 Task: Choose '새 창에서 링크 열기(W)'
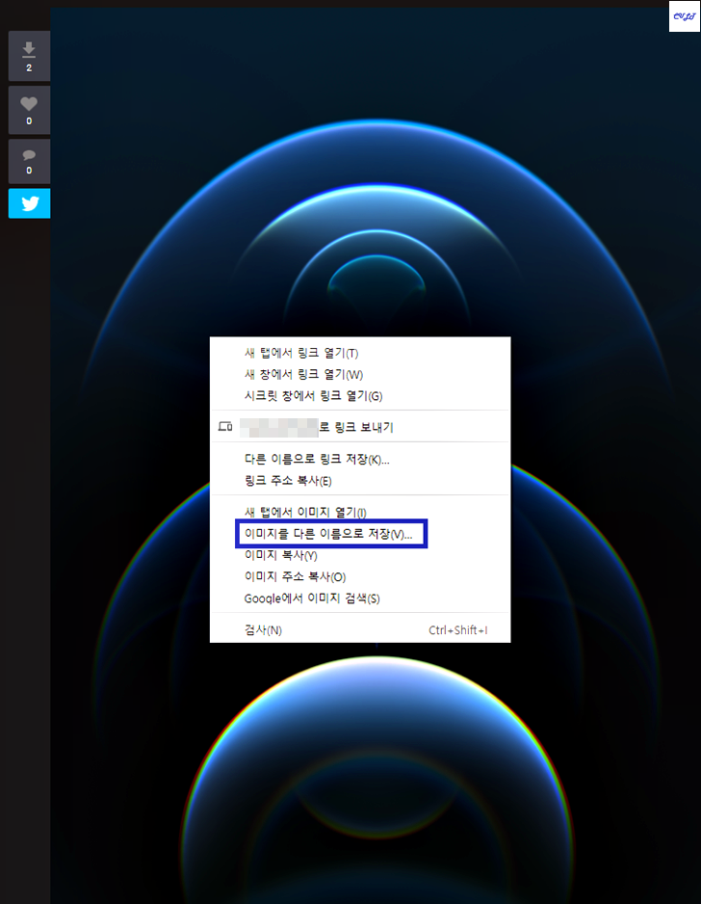pos(360,374)
